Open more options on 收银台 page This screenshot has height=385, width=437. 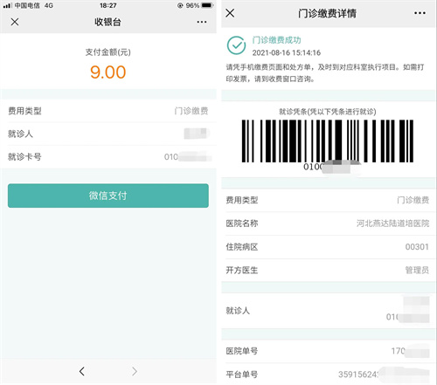coord(202,22)
